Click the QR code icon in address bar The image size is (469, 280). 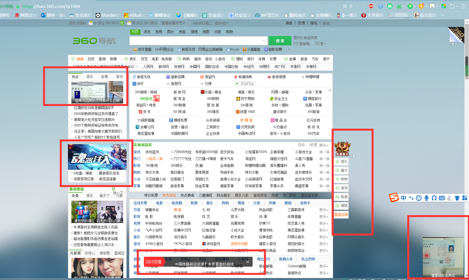pyautogui.click(x=345, y=6)
